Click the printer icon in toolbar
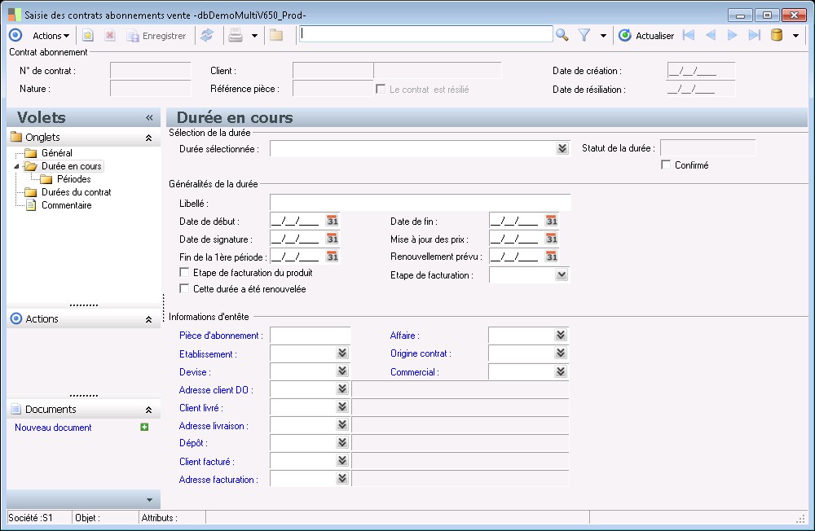 point(236,35)
